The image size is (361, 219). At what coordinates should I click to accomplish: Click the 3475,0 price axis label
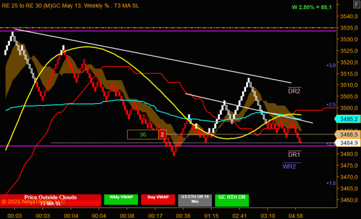click(349, 165)
